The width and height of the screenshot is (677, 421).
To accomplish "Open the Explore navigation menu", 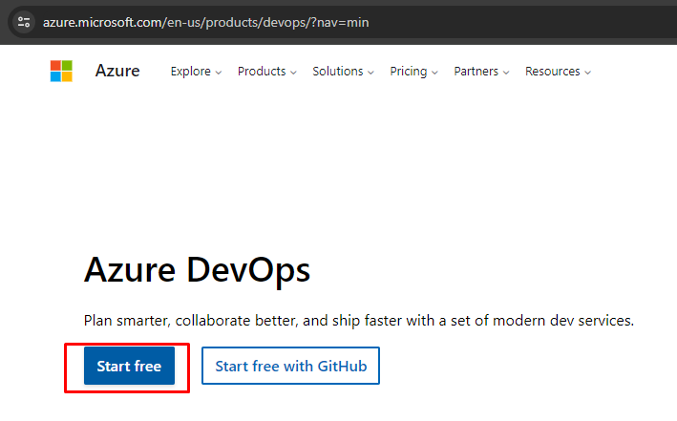I will pyautogui.click(x=190, y=72).
